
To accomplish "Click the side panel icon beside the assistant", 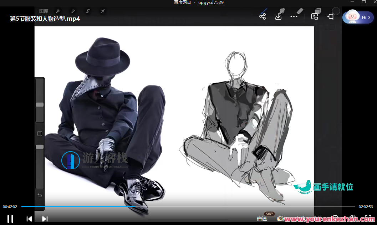I will click(331, 16).
